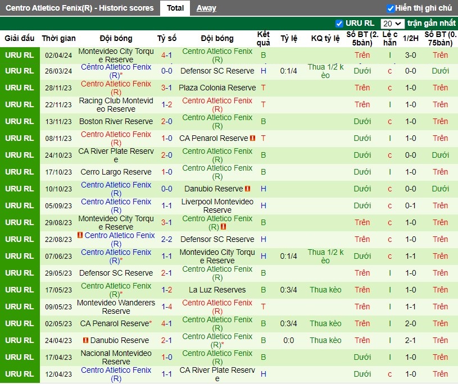
Task: Click half-time score 0-1 on 05/09/23
Action: (410, 205)
